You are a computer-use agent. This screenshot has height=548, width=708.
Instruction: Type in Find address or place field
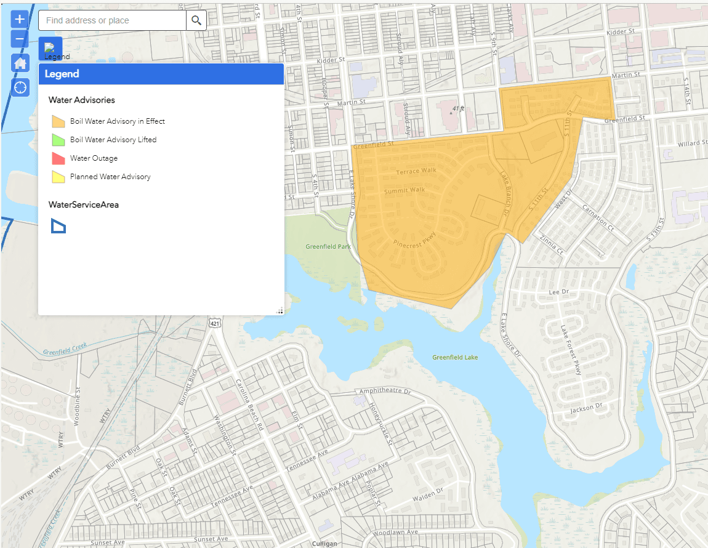click(x=112, y=20)
